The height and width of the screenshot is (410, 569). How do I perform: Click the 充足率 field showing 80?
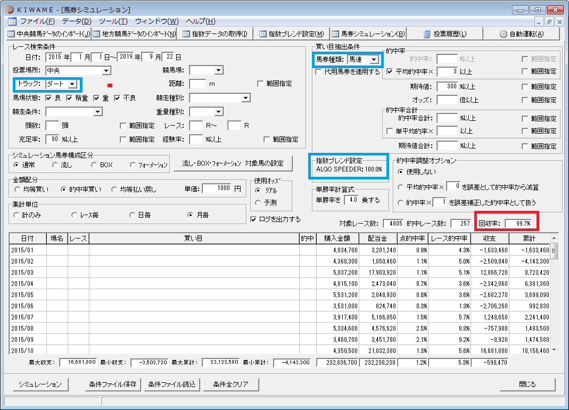point(52,139)
